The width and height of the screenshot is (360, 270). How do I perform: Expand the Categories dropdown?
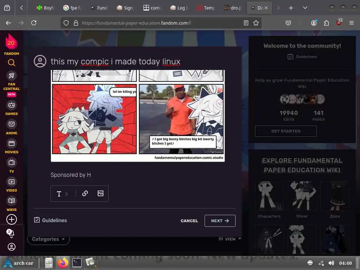click(x=49, y=239)
